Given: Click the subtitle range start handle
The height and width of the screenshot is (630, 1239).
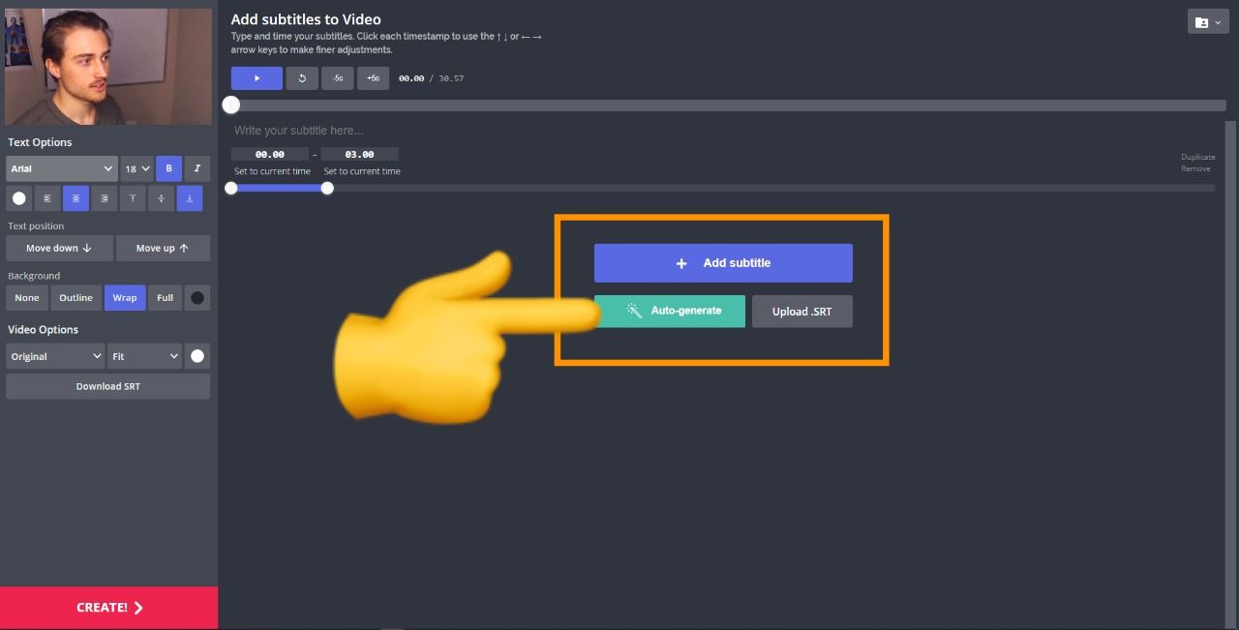Looking at the screenshot, I should click(x=230, y=188).
